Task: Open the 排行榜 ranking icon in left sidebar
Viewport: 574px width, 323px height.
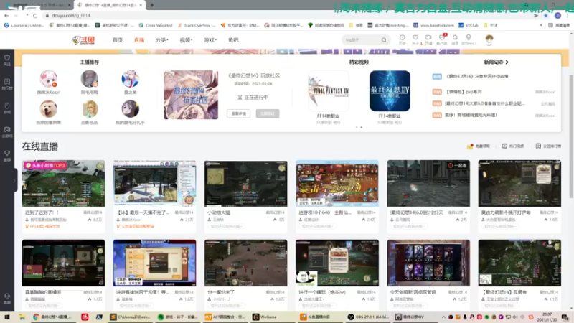Action: (x=7, y=84)
